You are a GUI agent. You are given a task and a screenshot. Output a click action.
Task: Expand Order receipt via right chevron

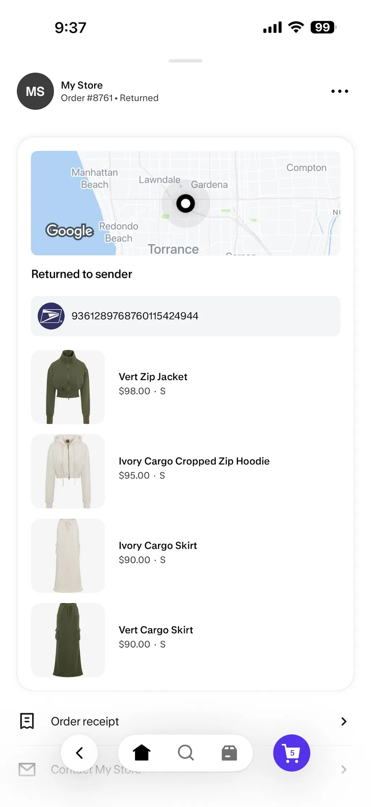click(x=344, y=721)
